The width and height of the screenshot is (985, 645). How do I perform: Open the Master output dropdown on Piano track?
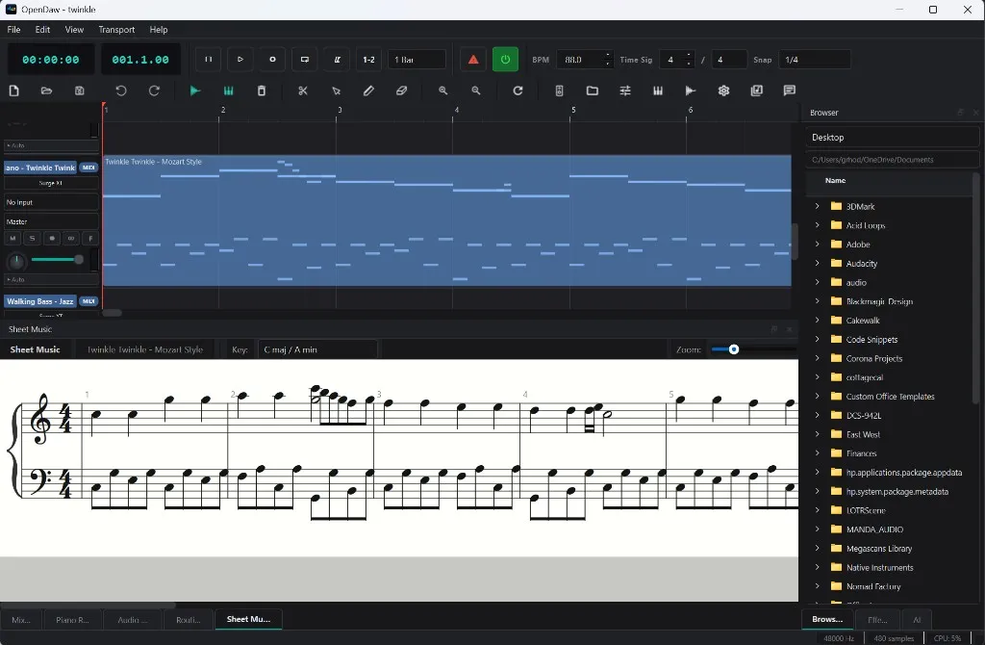tap(52, 221)
